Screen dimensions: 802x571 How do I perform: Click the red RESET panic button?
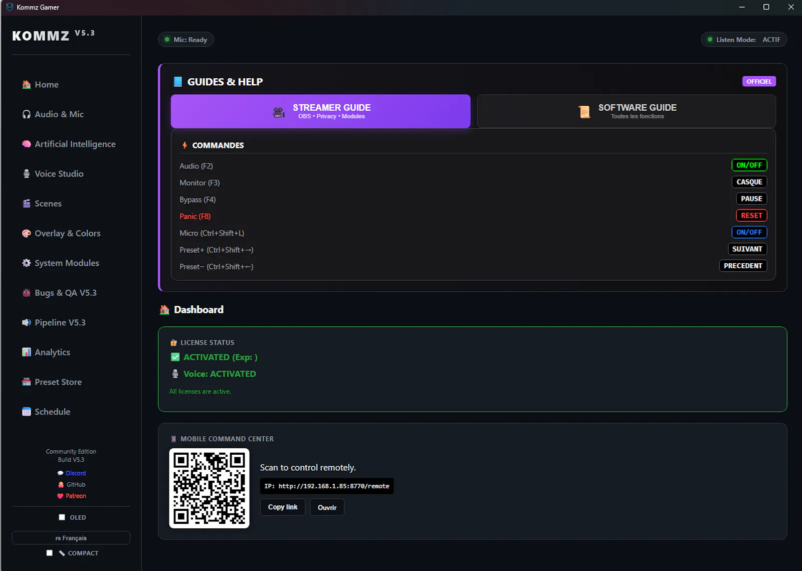point(751,216)
